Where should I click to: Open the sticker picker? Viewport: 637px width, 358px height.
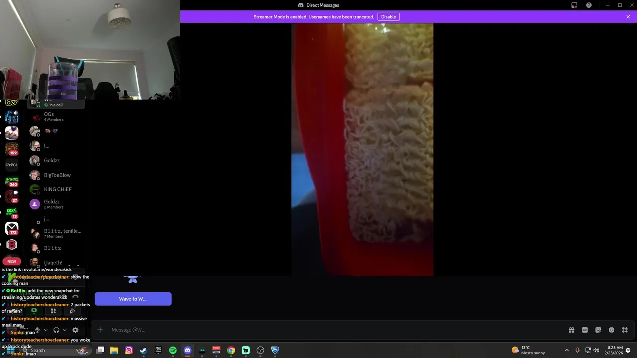(598, 330)
